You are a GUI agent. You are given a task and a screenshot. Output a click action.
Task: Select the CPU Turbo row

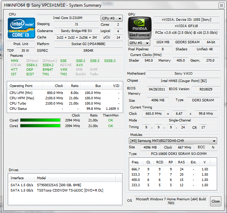65,104
